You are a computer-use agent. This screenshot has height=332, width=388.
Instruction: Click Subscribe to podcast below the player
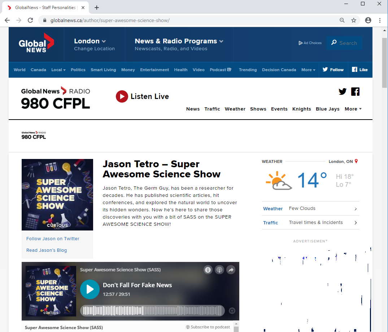click(x=208, y=327)
